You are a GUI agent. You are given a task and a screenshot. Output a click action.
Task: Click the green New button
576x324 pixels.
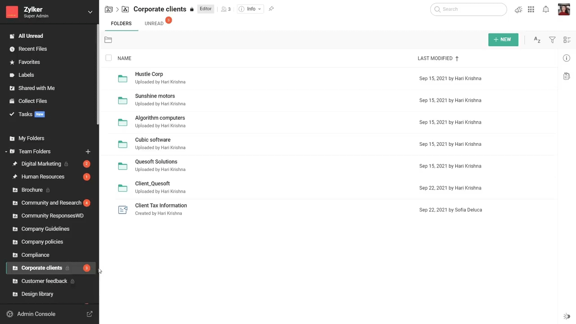(x=503, y=40)
